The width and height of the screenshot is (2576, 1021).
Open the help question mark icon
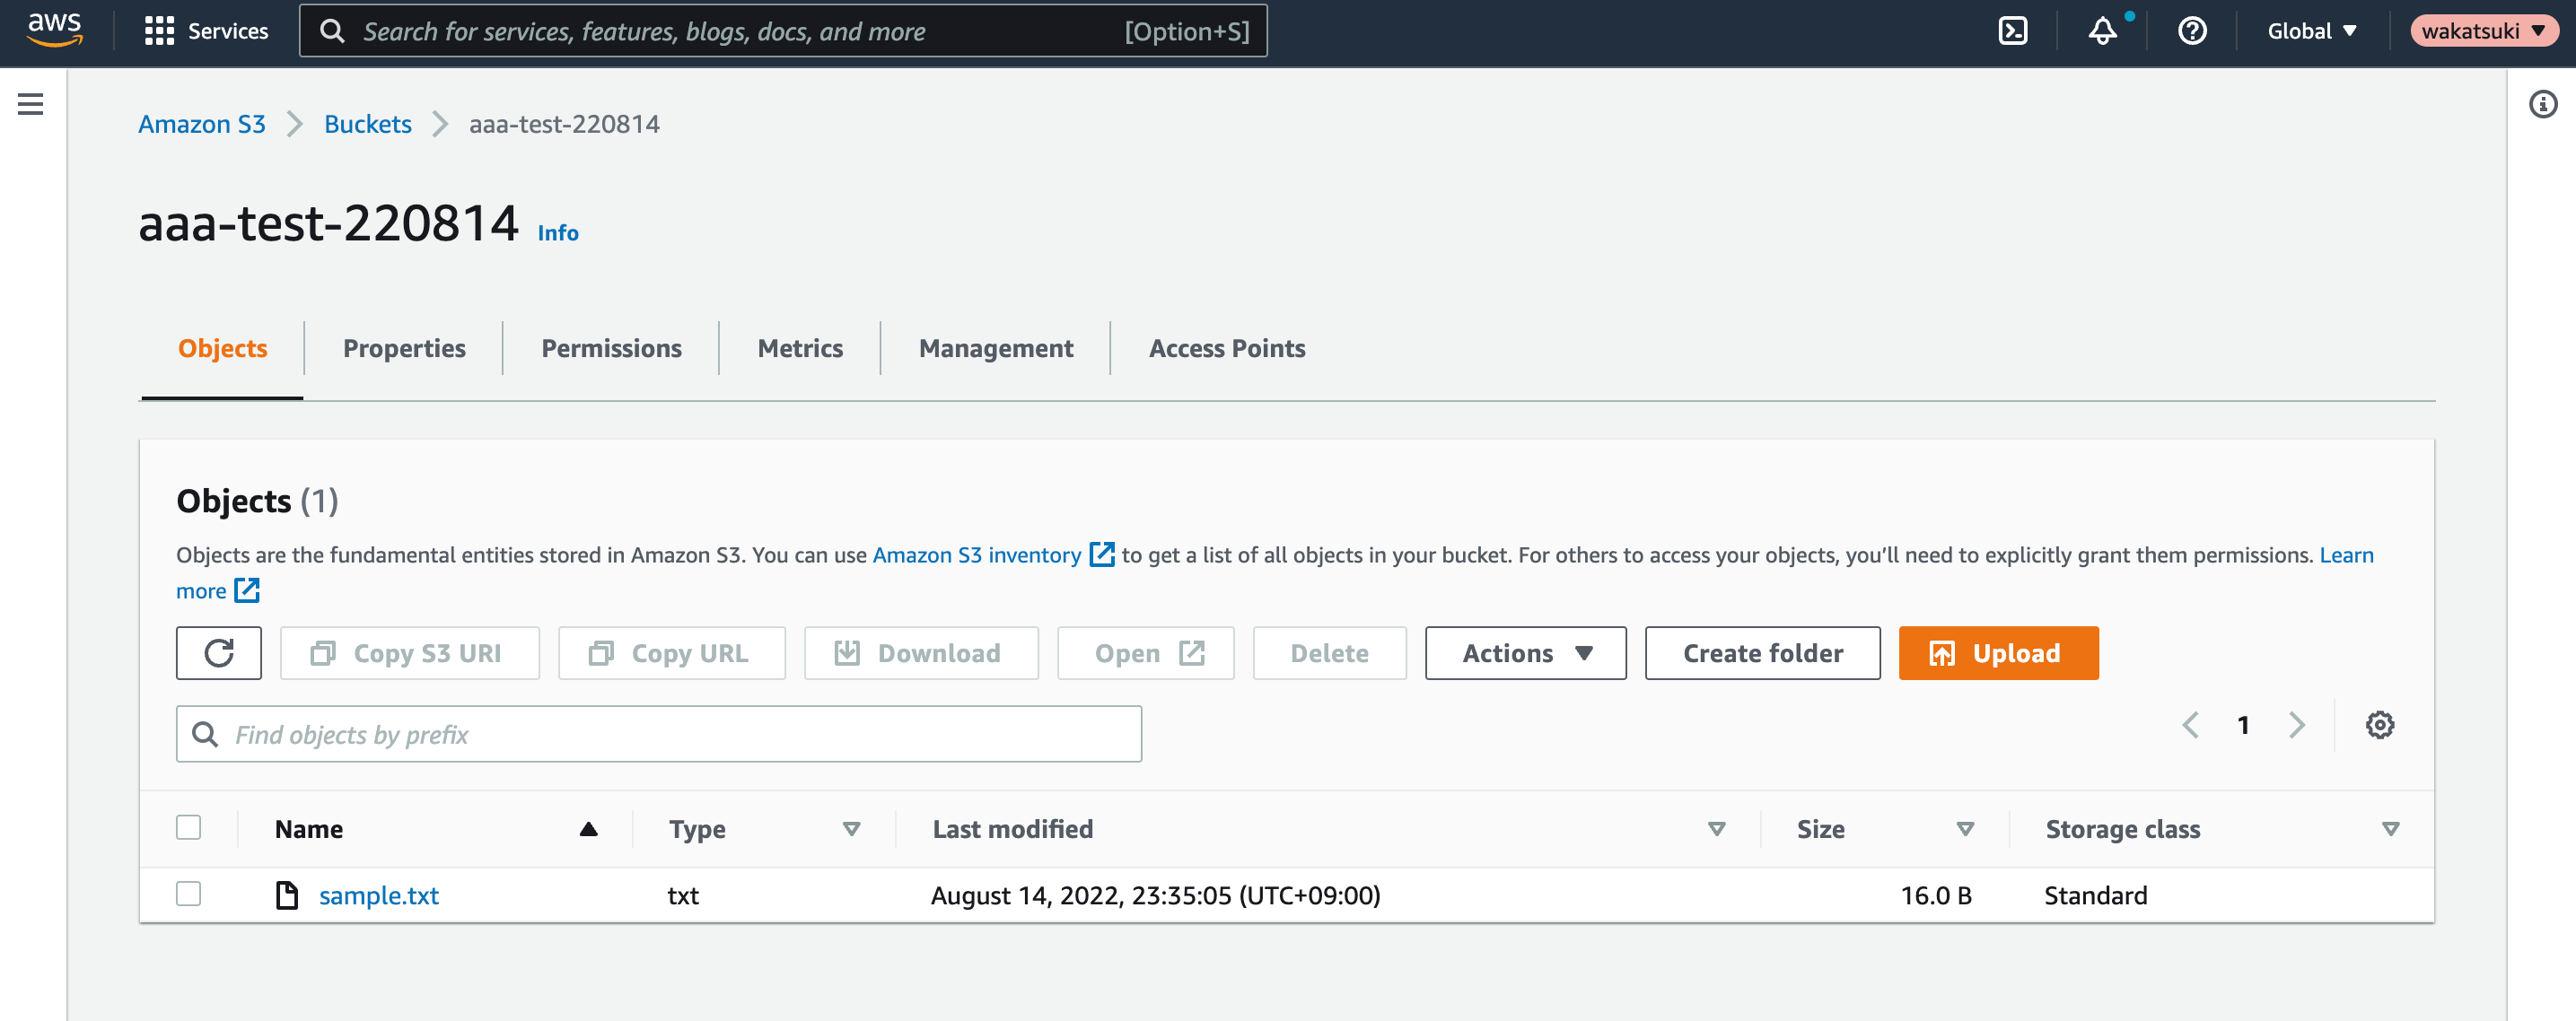tap(2192, 31)
